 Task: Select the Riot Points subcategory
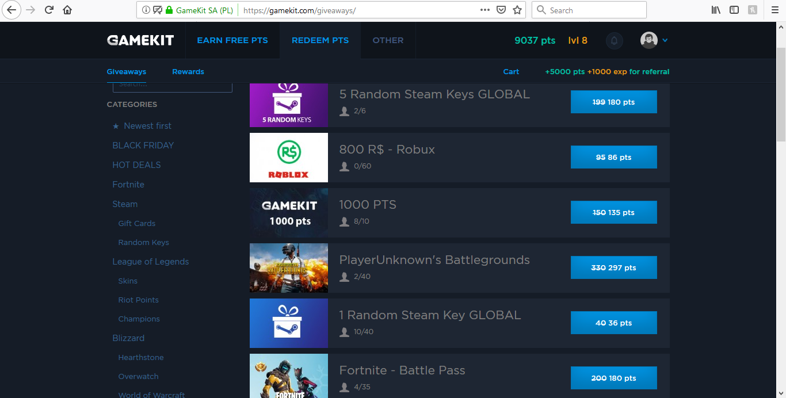[139, 300]
